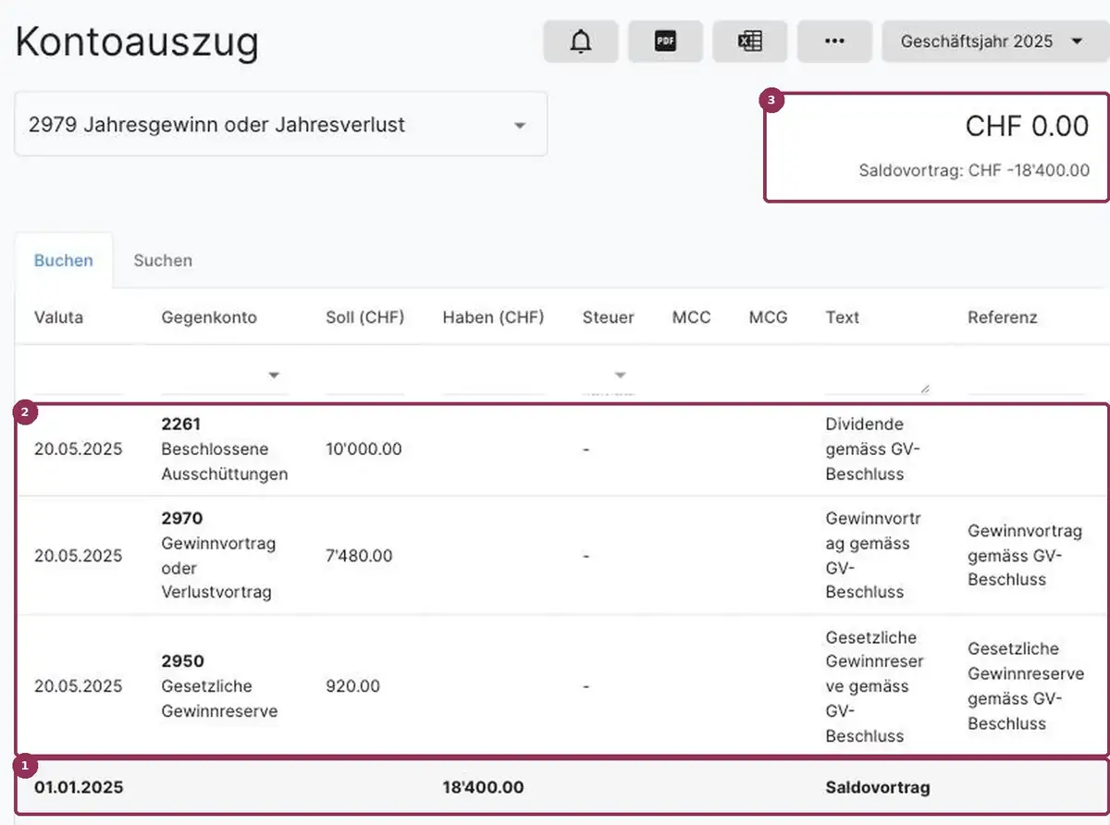
Task: Select account 2261 Beschlossene Ausschüttungen
Action: 225,449
